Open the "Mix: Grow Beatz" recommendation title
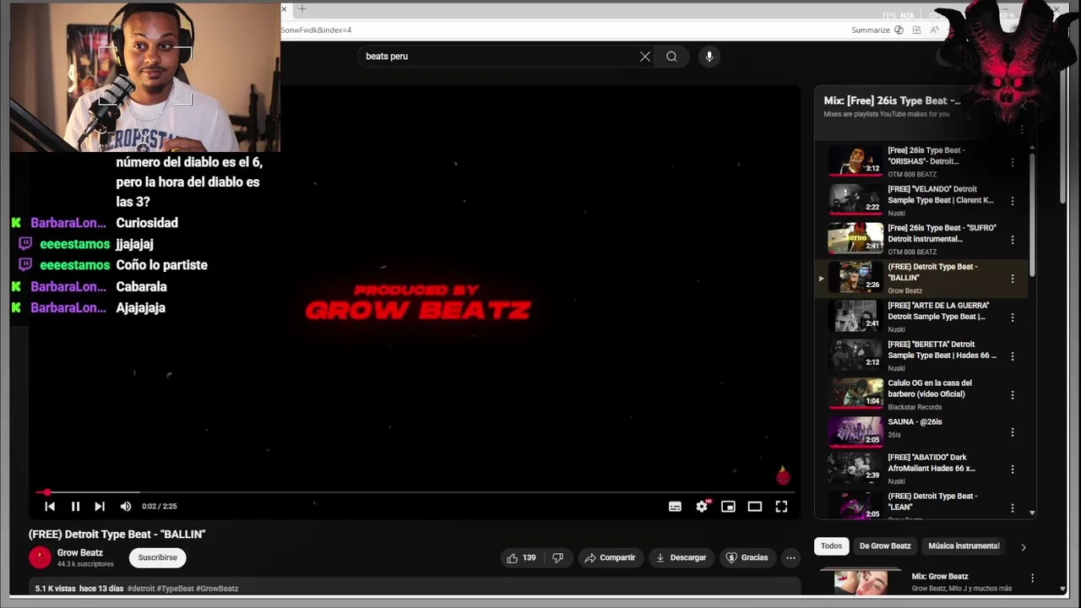Viewport: 1081px width, 608px height. 940,577
